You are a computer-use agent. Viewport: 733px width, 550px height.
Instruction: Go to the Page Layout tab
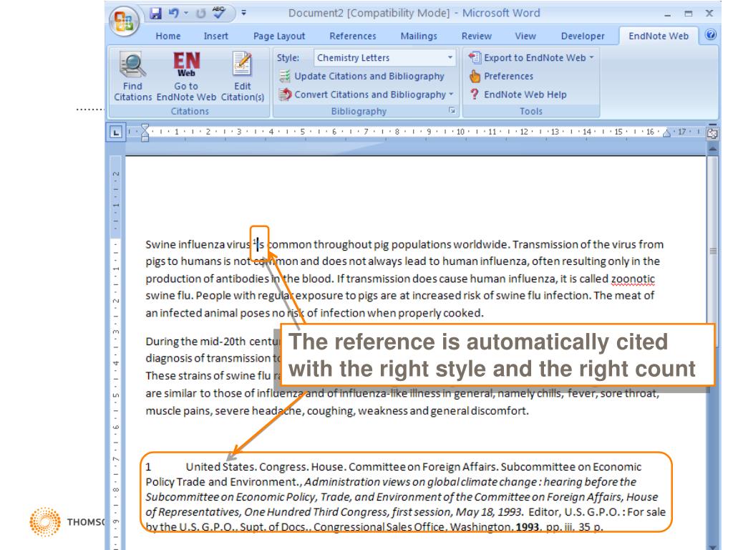279,36
